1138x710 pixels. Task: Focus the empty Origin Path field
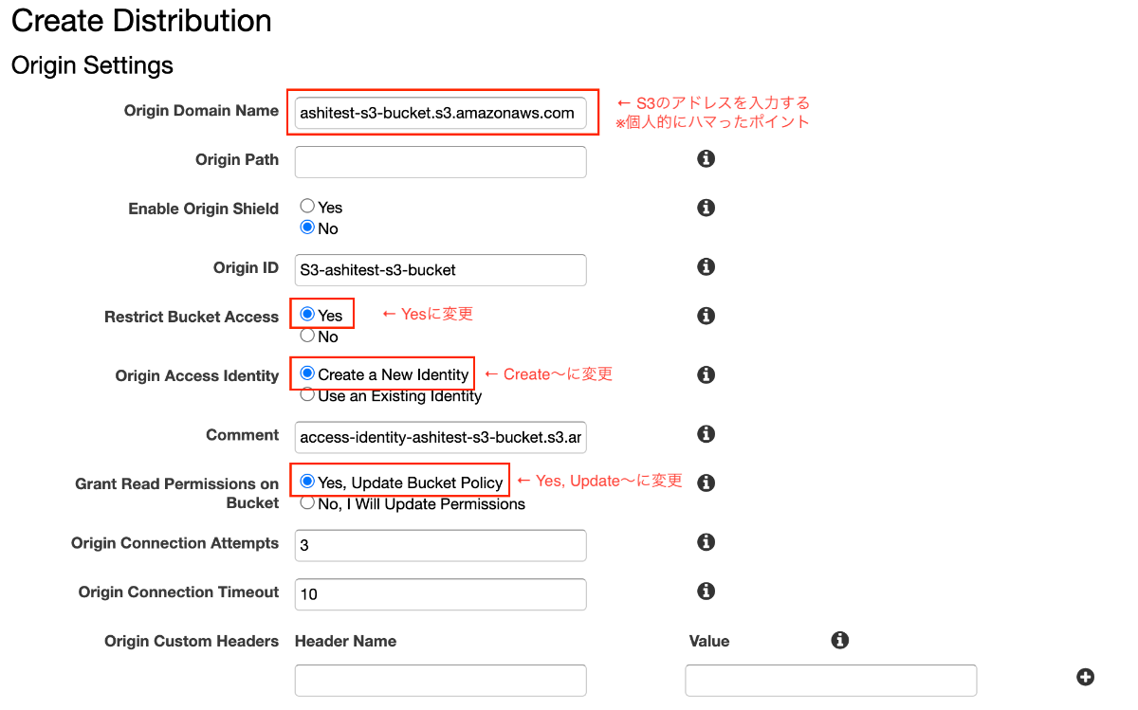point(440,162)
